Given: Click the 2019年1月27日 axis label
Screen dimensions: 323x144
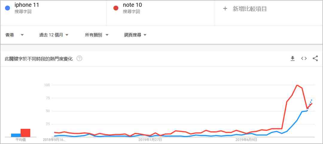Looking at the screenshot, I should [x=150, y=140].
